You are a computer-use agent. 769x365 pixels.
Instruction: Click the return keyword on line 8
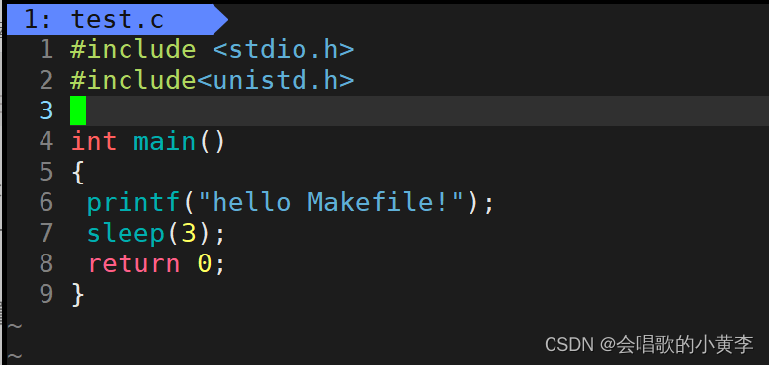point(133,264)
